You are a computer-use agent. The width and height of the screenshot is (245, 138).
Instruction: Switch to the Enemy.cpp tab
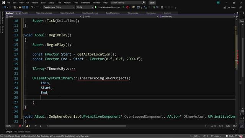151,13
